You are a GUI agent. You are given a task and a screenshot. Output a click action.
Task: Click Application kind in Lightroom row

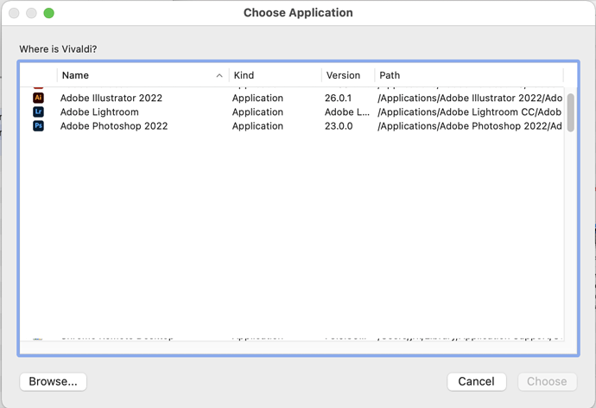point(257,112)
